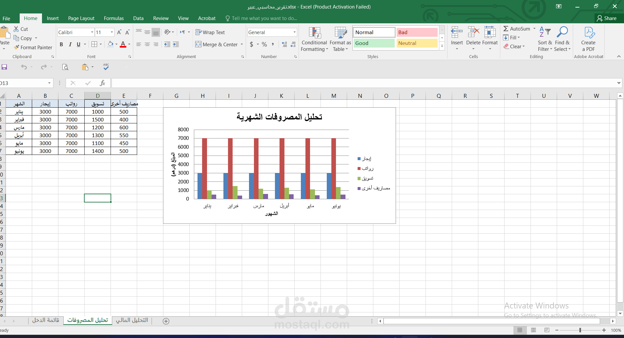This screenshot has height=338, width=624.
Task: Click the Undo arrow
Action: (x=24, y=67)
